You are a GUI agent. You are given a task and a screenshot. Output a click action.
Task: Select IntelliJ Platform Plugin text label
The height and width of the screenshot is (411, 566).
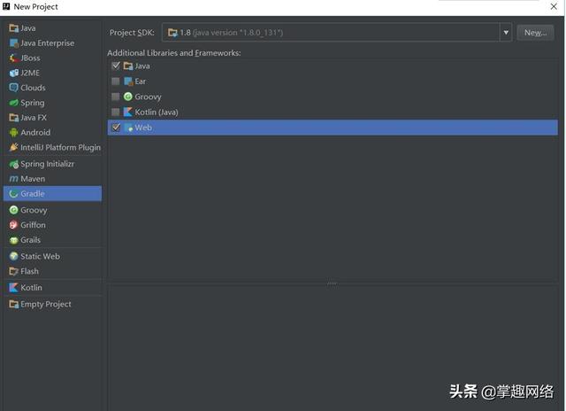(x=61, y=147)
